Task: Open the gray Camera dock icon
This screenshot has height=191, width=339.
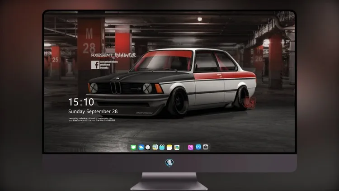Action: pos(206,147)
